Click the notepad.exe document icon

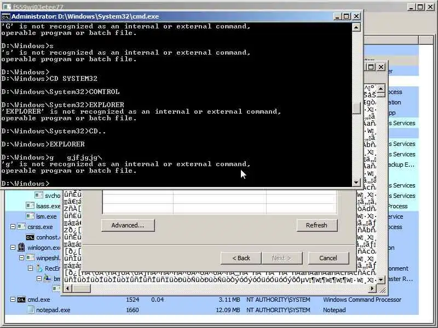click(x=31, y=309)
